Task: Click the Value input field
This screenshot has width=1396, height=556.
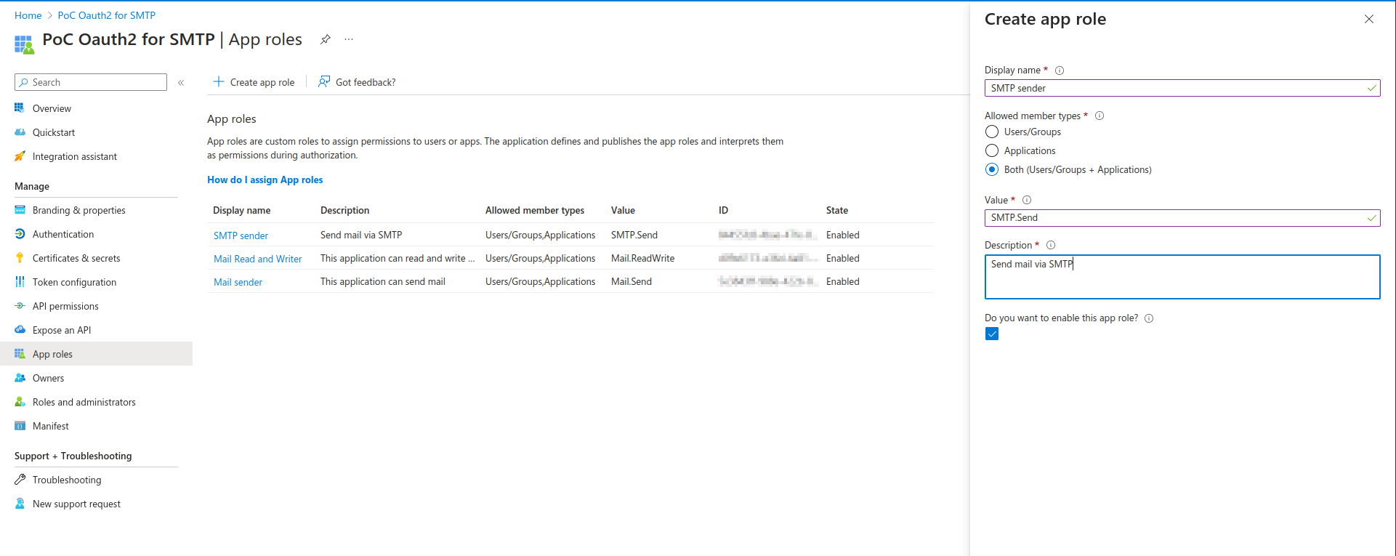Action: 1182,217
